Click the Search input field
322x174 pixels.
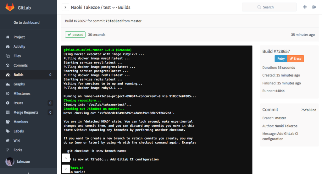[269, 7]
